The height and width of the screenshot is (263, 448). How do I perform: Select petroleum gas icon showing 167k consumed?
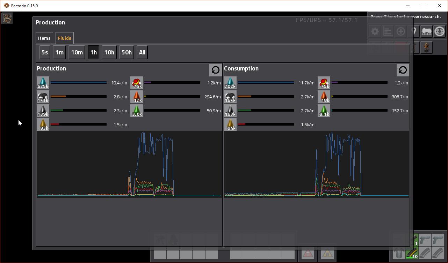pos(230,97)
